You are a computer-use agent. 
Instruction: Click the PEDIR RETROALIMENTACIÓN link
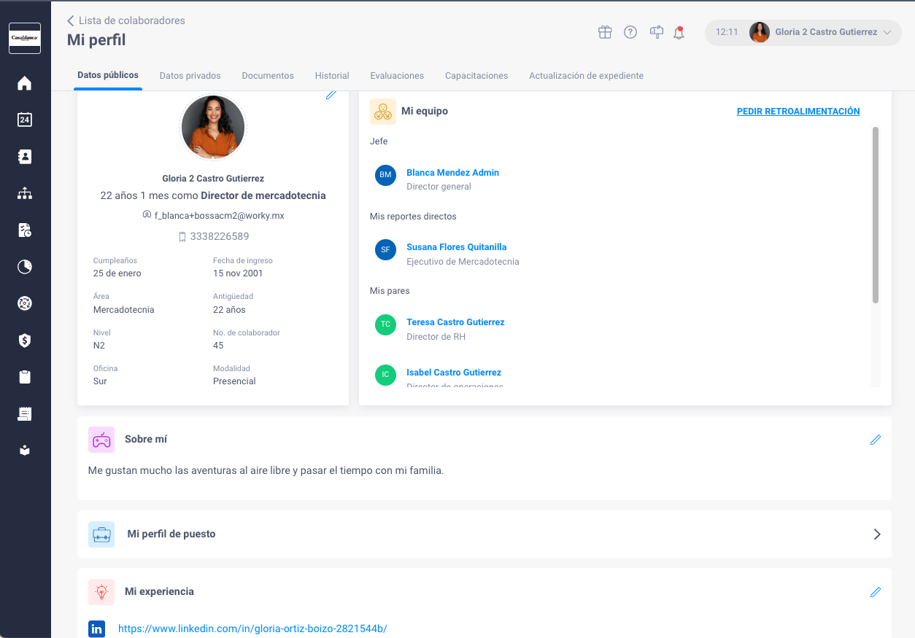(x=798, y=112)
